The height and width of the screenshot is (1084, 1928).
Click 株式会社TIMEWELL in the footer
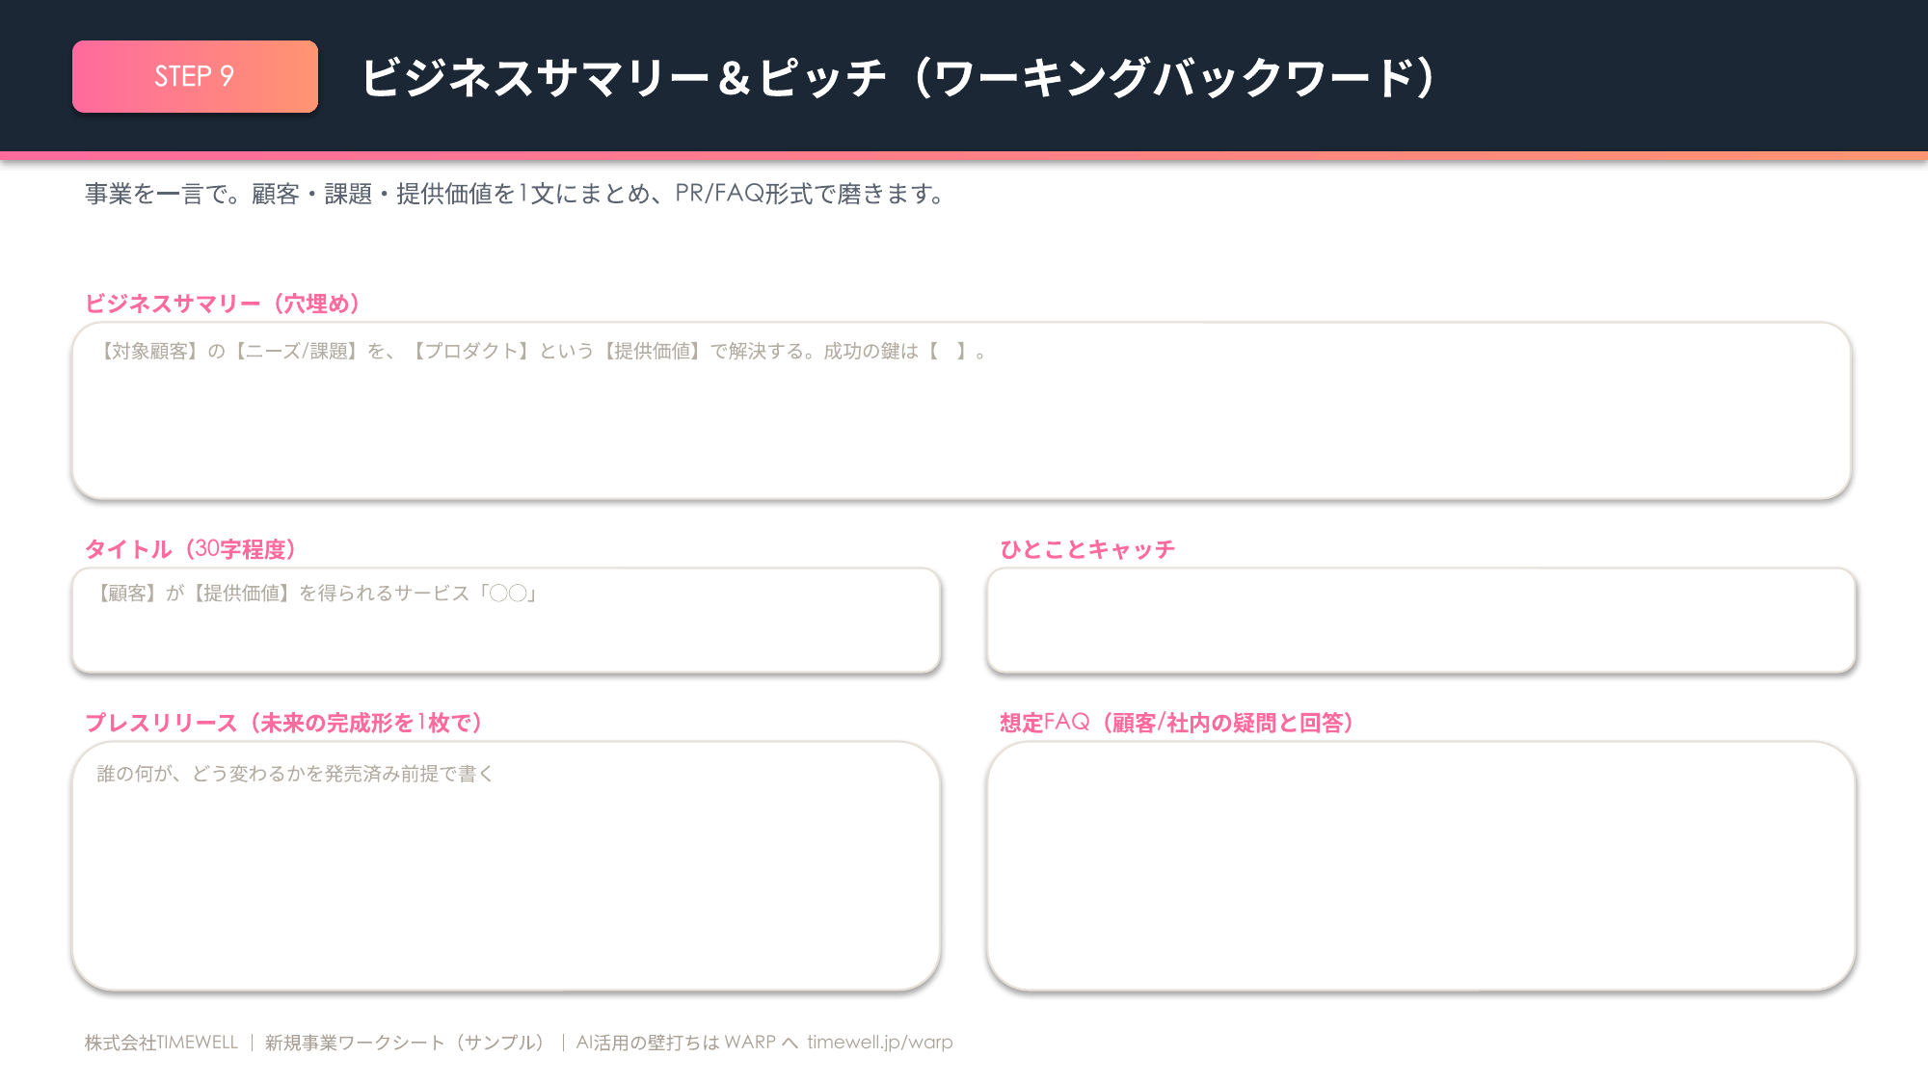pos(161,1043)
